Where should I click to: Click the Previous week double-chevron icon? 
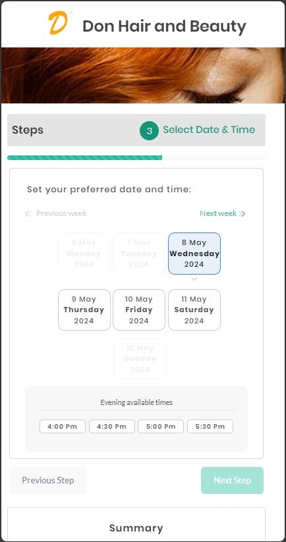click(28, 213)
